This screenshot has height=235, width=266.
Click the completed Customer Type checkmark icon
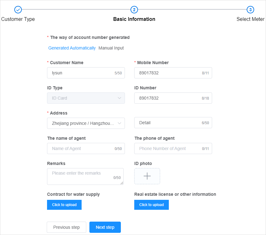[18, 10]
